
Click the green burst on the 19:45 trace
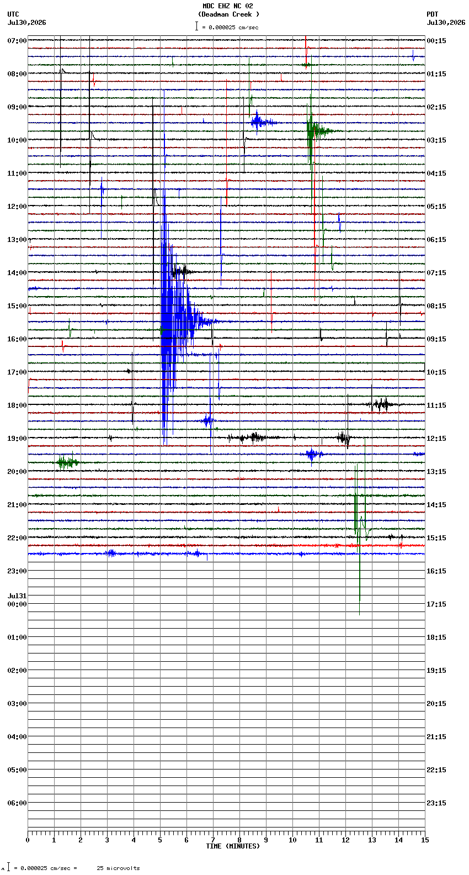67,462
